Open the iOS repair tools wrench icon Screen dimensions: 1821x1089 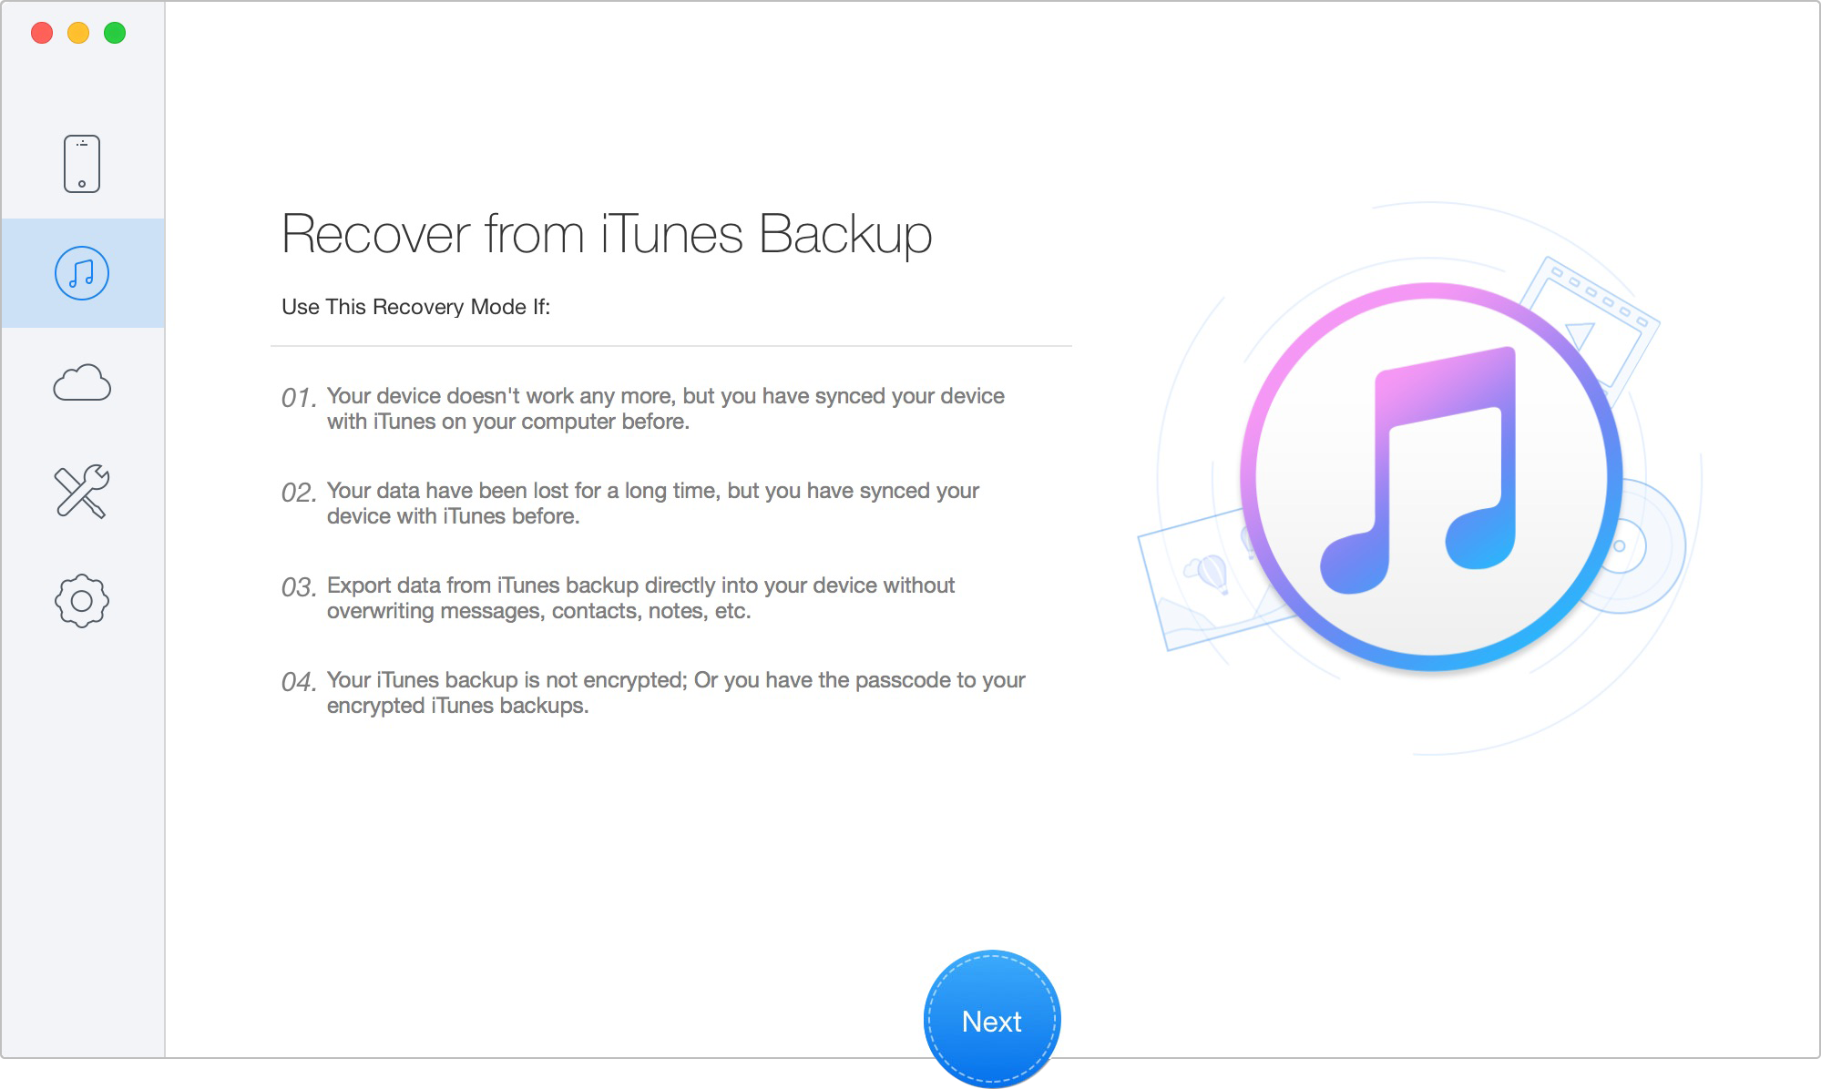pyautogui.click(x=82, y=492)
